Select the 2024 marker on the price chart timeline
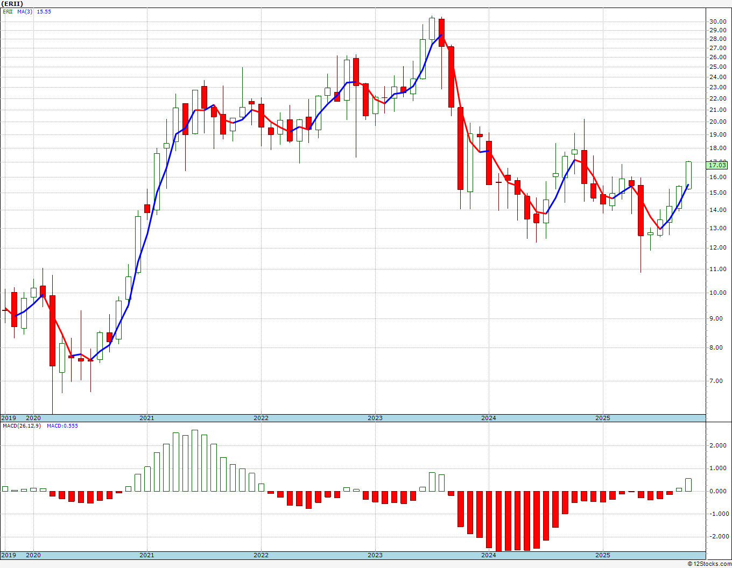This screenshot has height=568, width=732. (x=488, y=418)
